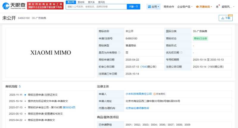Click the XIAOMI MIMO trademark image
The height and width of the screenshot is (128, 238).
tap(51, 53)
